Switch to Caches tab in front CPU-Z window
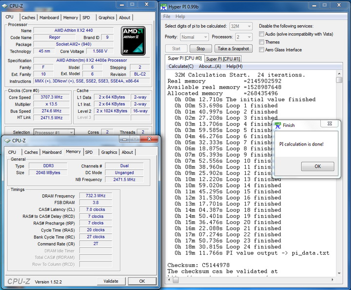 [x=31, y=152]
